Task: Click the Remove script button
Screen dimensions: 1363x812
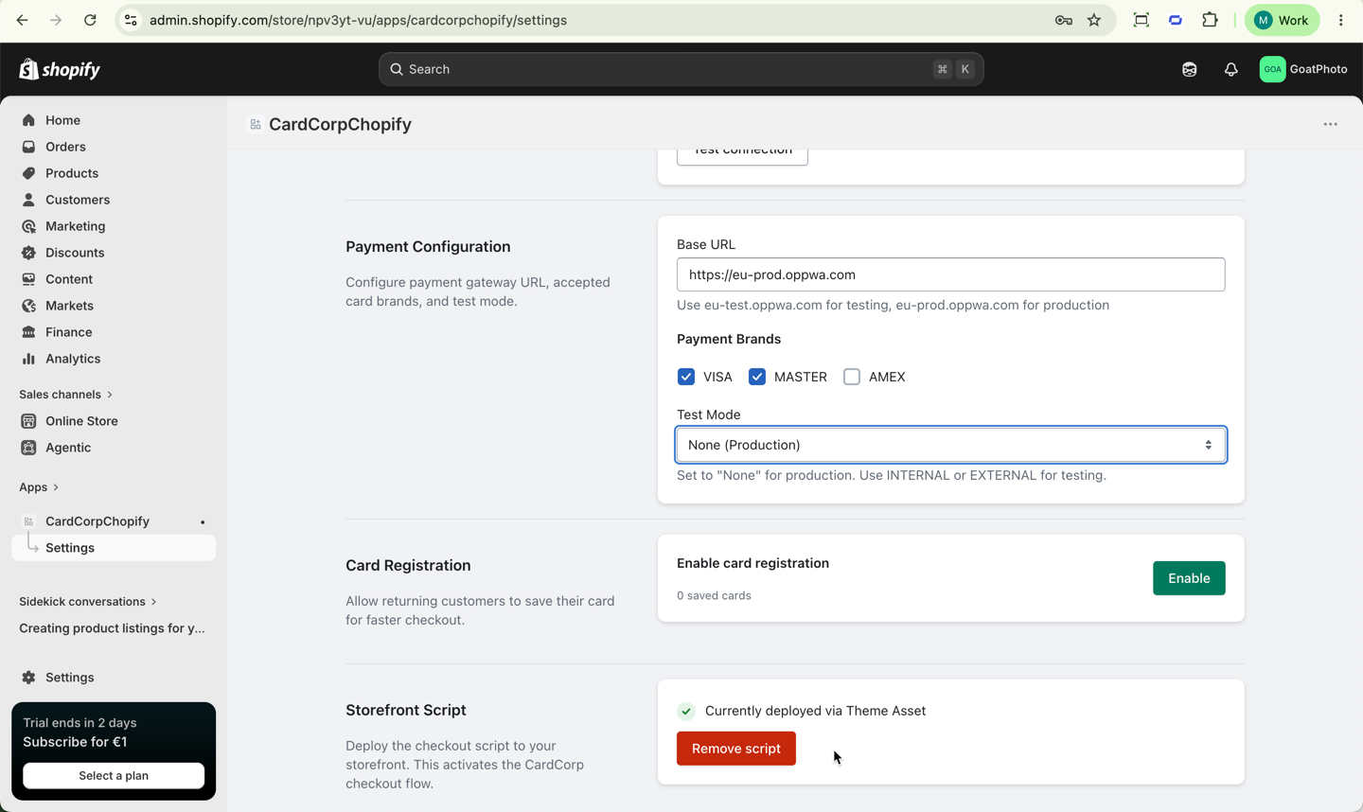Action: tap(736, 749)
